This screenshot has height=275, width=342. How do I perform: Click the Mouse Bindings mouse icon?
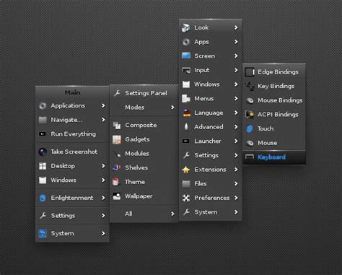tap(250, 100)
